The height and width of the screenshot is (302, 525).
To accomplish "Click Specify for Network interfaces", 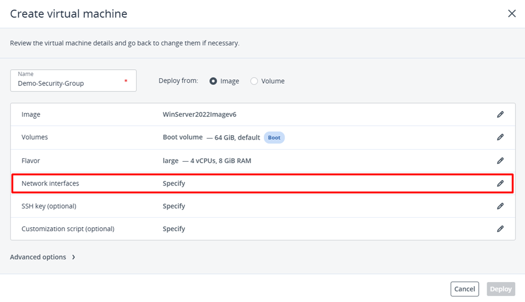I will 174,183.
